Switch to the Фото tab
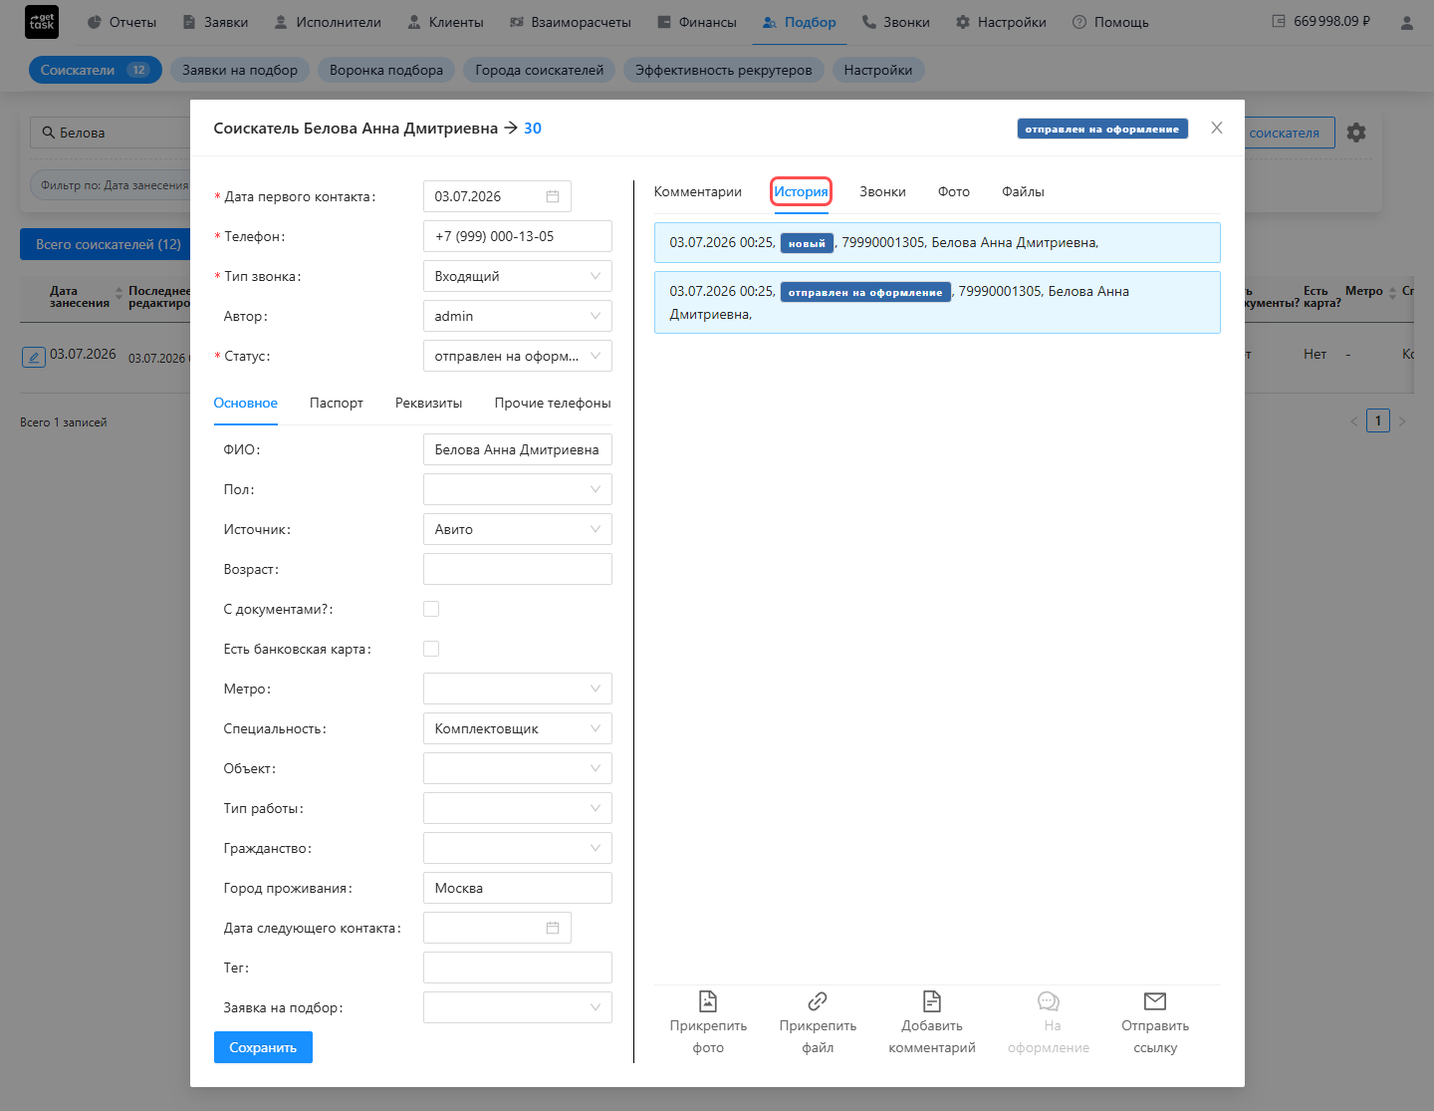The width and height of the screenshot is (1434, 1111). click(x=953, y=191)
